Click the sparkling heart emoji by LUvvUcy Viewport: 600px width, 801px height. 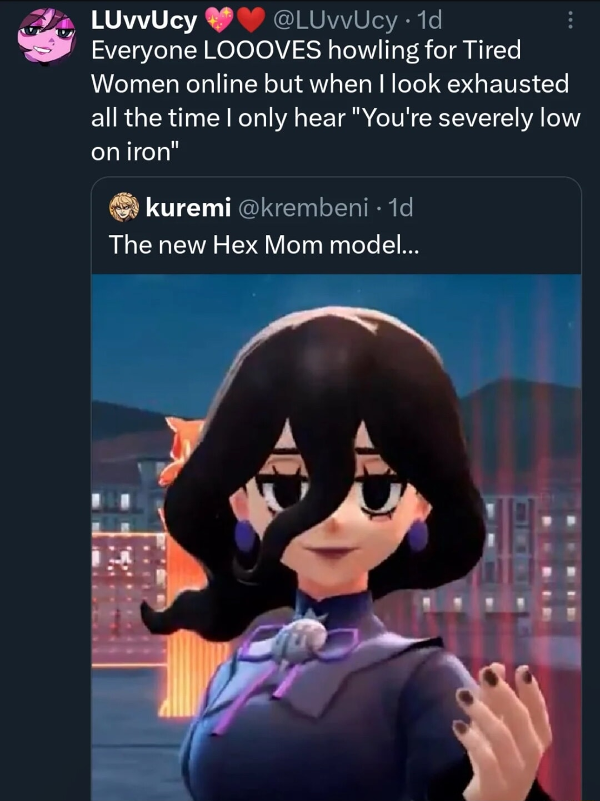221,21
